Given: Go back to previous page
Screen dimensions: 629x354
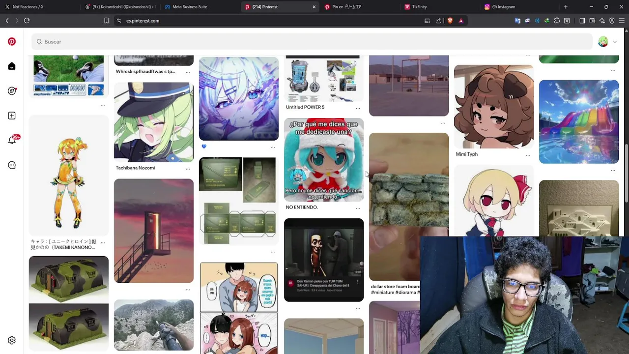Looking at the screenshot, I should click(7, 21).
